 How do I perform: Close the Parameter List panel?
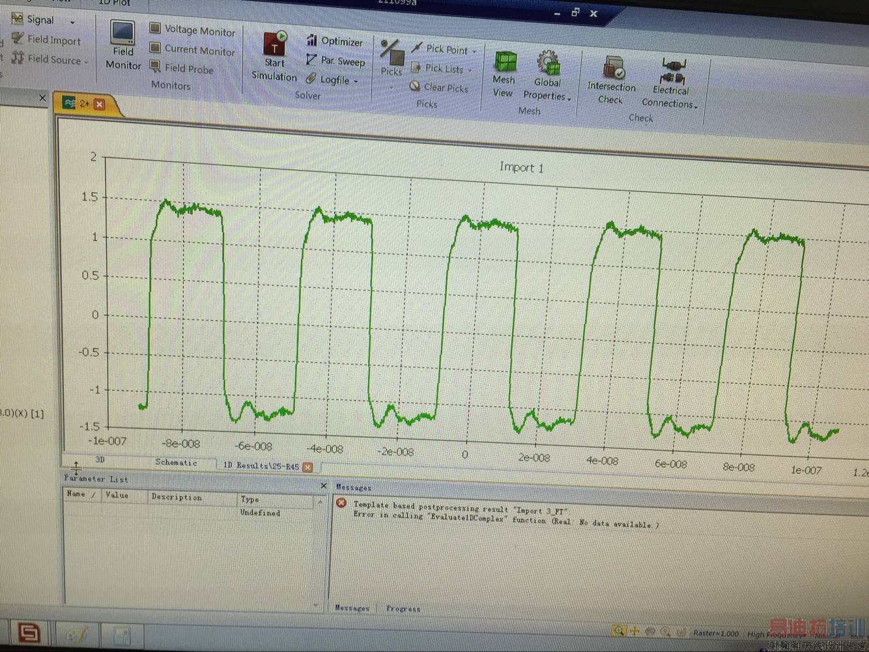324,486
